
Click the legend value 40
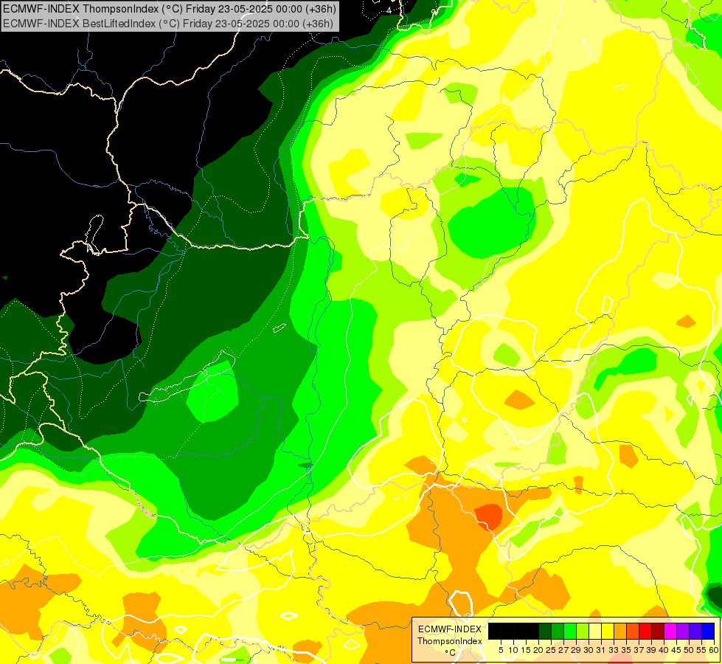(664, 650)
